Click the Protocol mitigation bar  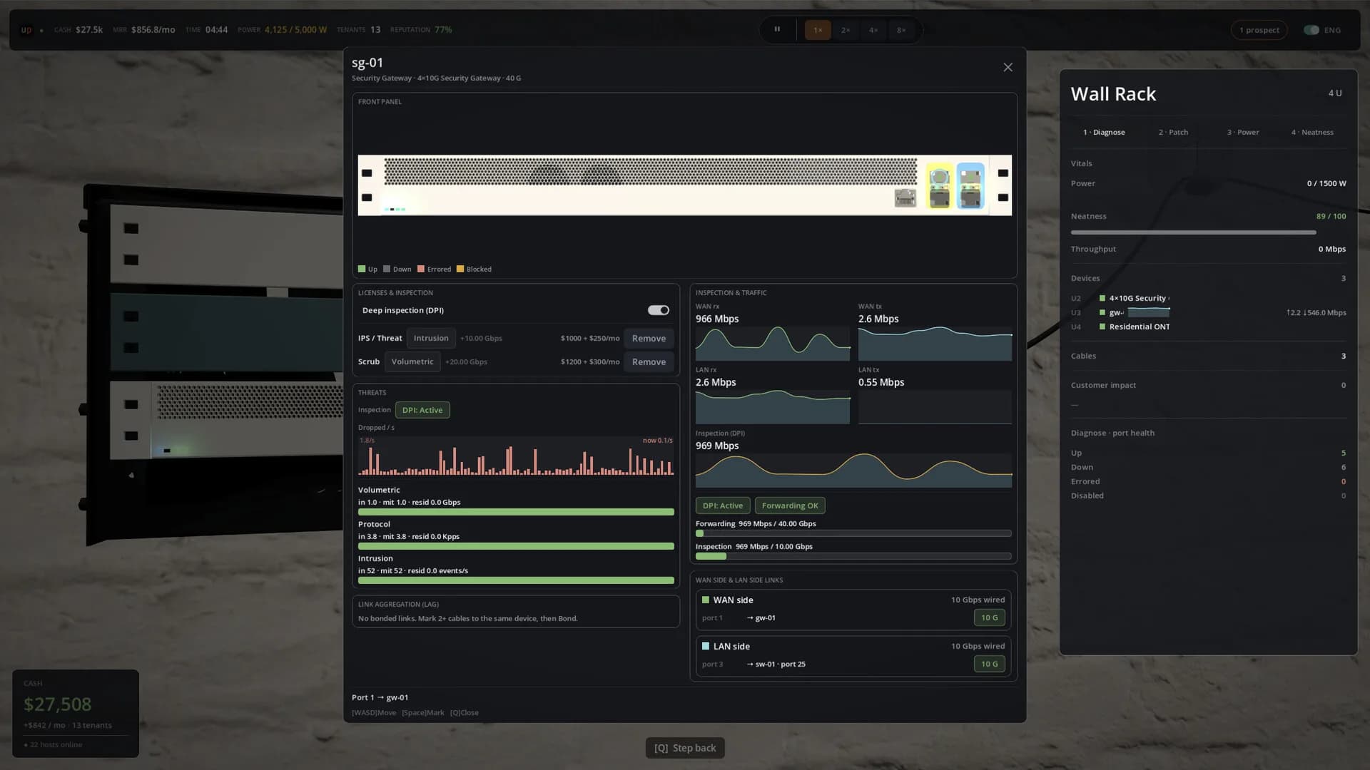pos(516,546)
